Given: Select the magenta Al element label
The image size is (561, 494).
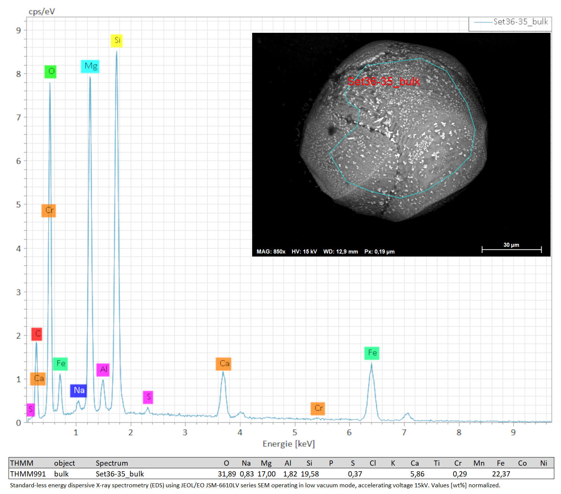Looking at the screenshot, I should [103, 369].
